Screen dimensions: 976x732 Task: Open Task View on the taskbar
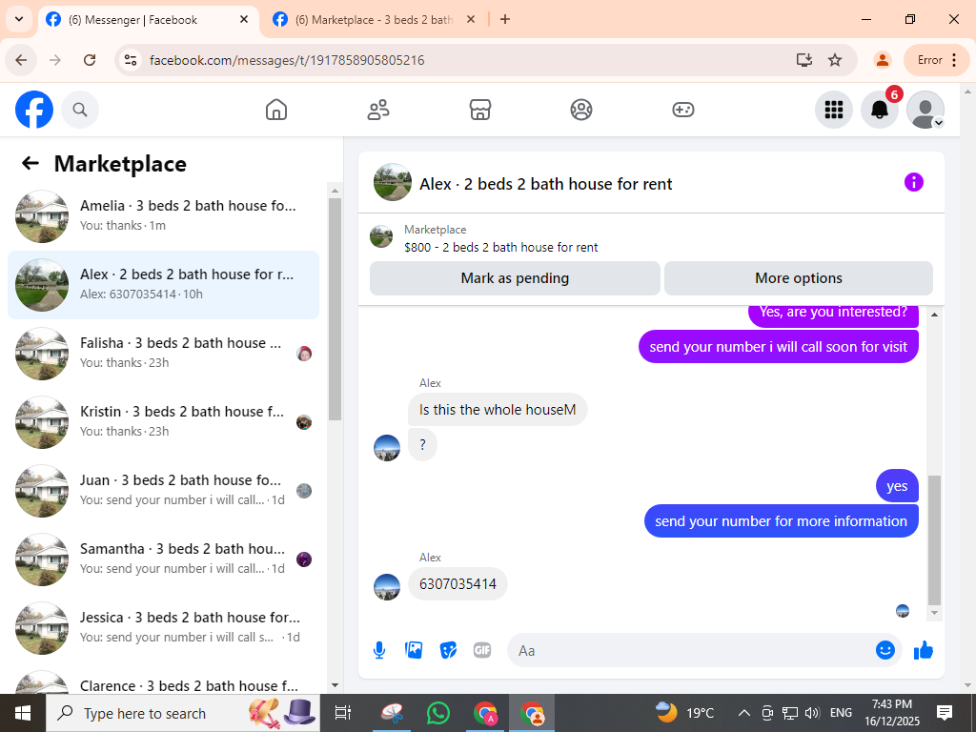coord(342,713)
